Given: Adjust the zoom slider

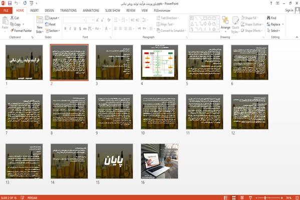Looking at the screenshot, I should (265, 197).
